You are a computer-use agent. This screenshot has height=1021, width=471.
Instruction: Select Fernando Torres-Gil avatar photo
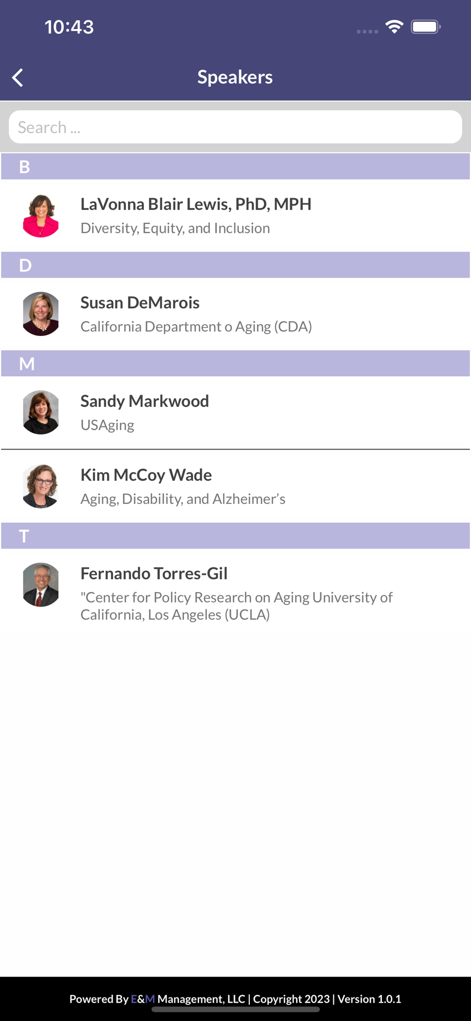pyautogui.click(x=41, y=585)
